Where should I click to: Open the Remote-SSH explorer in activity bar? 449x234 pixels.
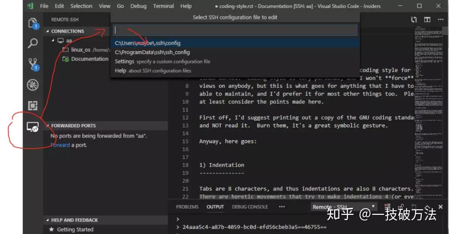pyautogui.click(x=33, y=127)
